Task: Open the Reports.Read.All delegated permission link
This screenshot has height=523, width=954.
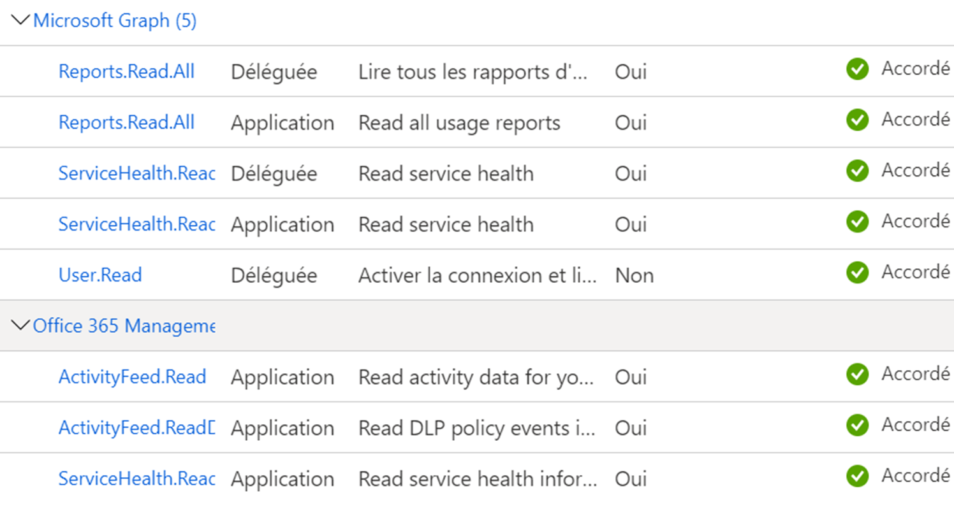Action: (126, 71)
